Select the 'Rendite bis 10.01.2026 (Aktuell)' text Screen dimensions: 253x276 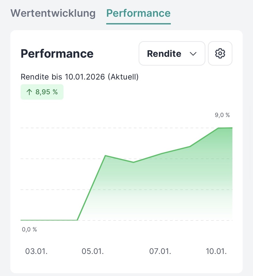pyautogui.click(x=79, y=77)
